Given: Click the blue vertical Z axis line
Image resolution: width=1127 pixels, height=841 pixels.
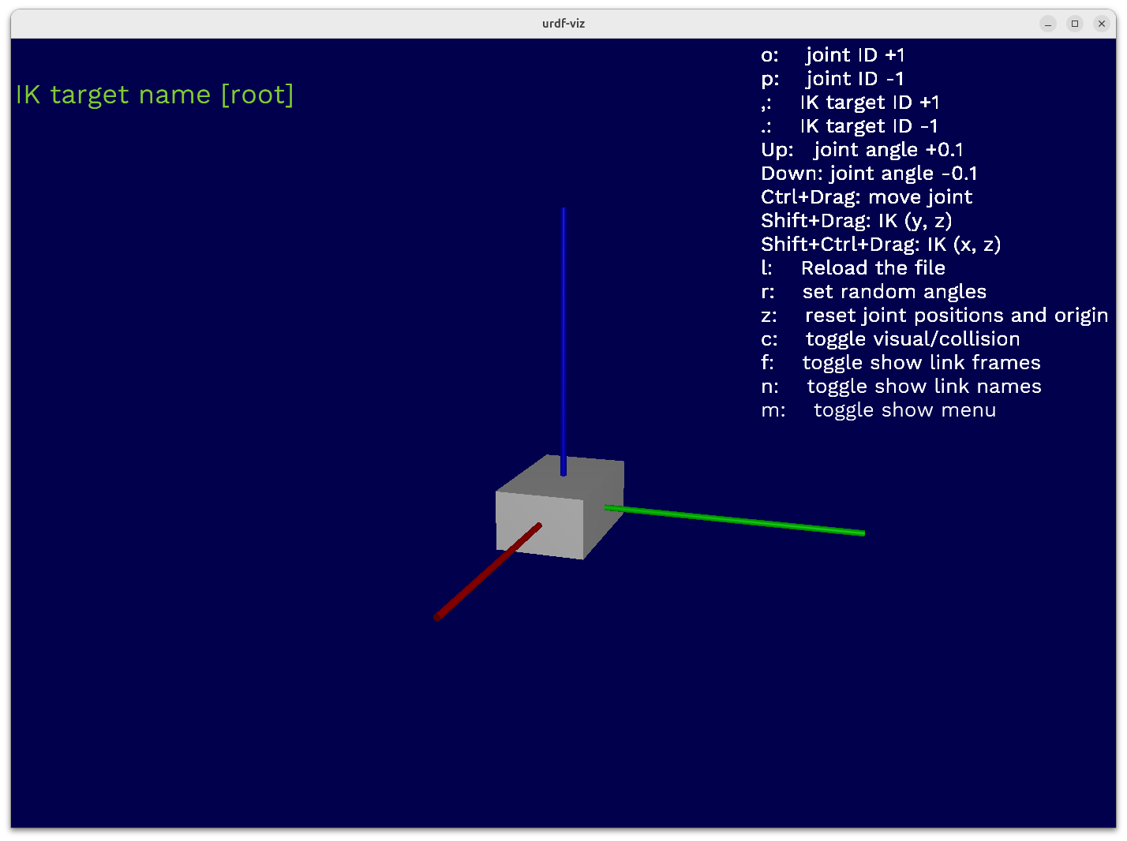Looking at the screenshot, I should coord(563,331).
